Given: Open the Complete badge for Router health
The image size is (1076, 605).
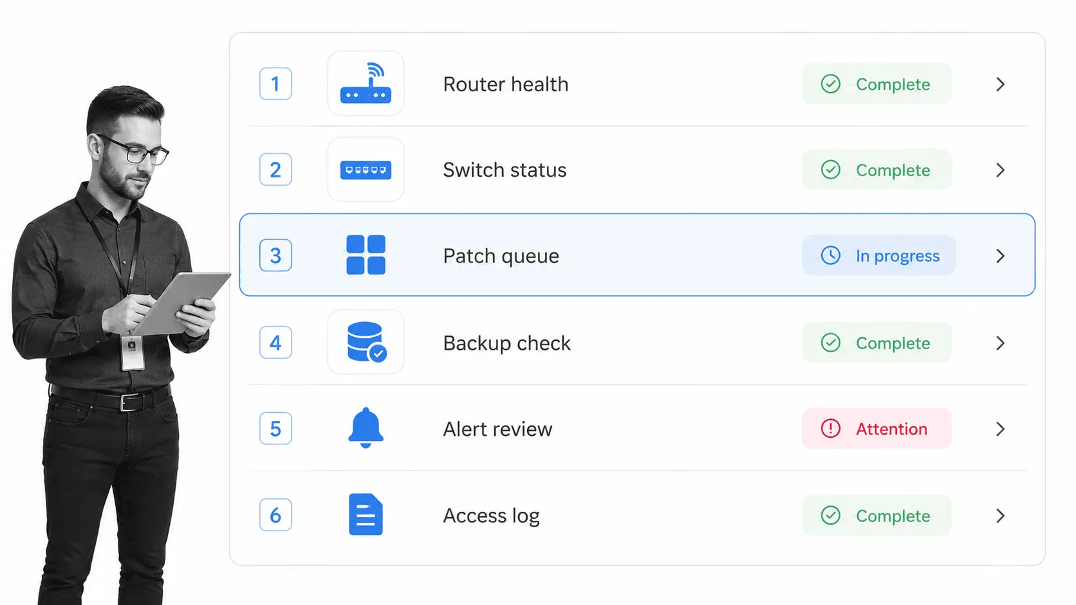Looking at the screenshot, I should (877, 84).
